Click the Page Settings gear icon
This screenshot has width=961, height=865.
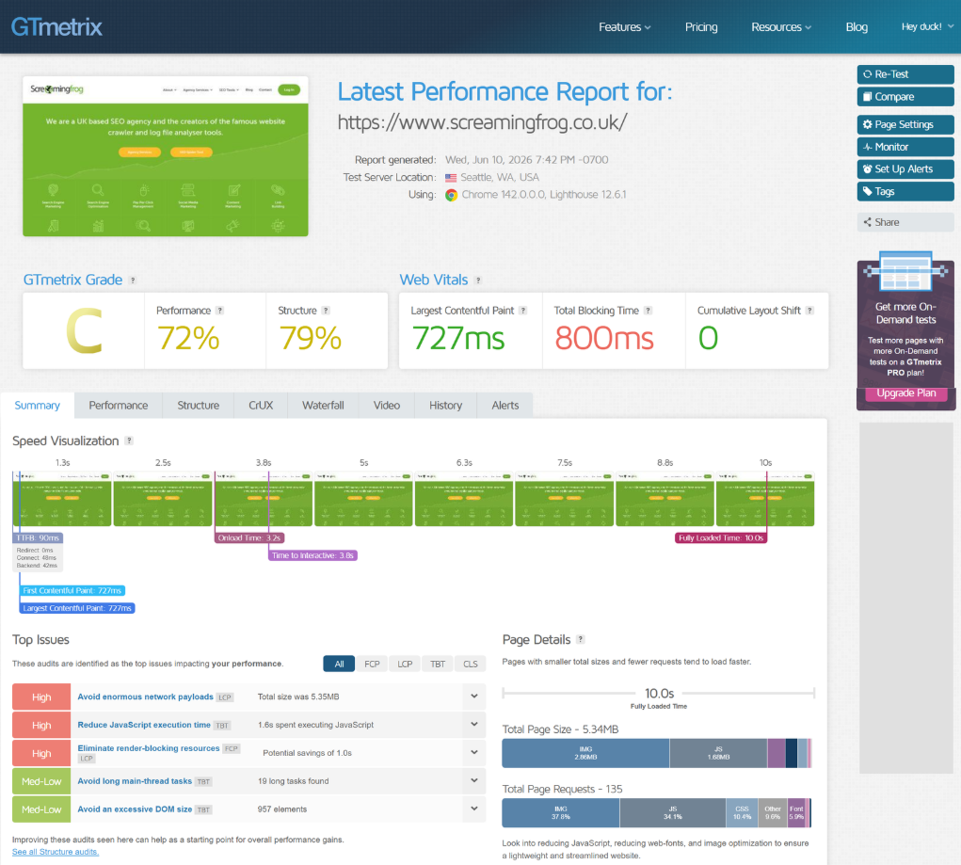click(867, 124)
